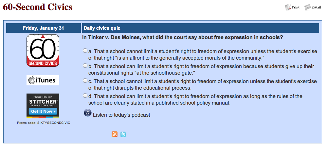Screen dimensions: 328x146
Task: Click the E-Mail envelope icon
Action: click(x=307, y=7)
